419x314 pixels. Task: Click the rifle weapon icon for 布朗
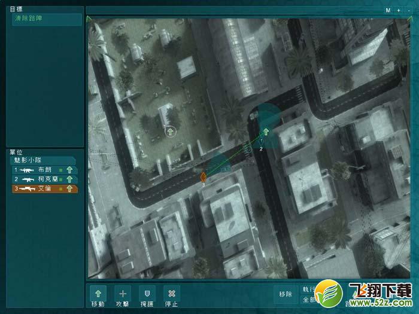27,170
